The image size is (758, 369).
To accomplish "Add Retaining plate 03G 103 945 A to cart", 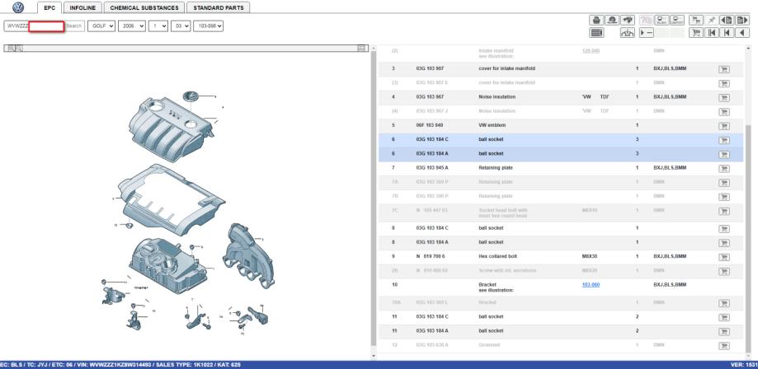I will point(724,169).
